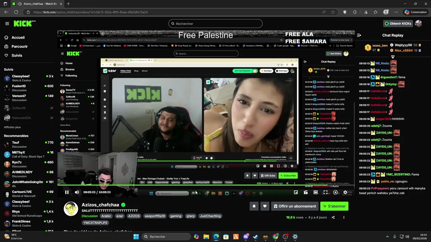
Task: Open Verooni7 channel in the sidebar
Action: (x=29, y=98)
